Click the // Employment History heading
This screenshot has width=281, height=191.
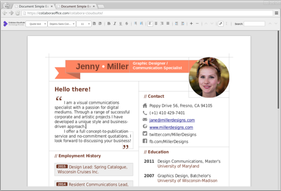[x=78, y=156]
